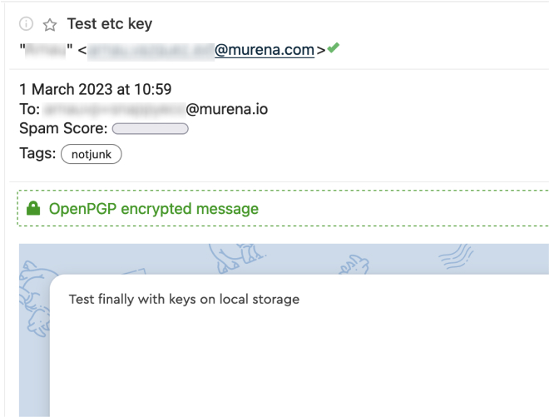Screen dimensions: 549x417
Task: Click the 'Tags:' label
Action: point(37,153)
